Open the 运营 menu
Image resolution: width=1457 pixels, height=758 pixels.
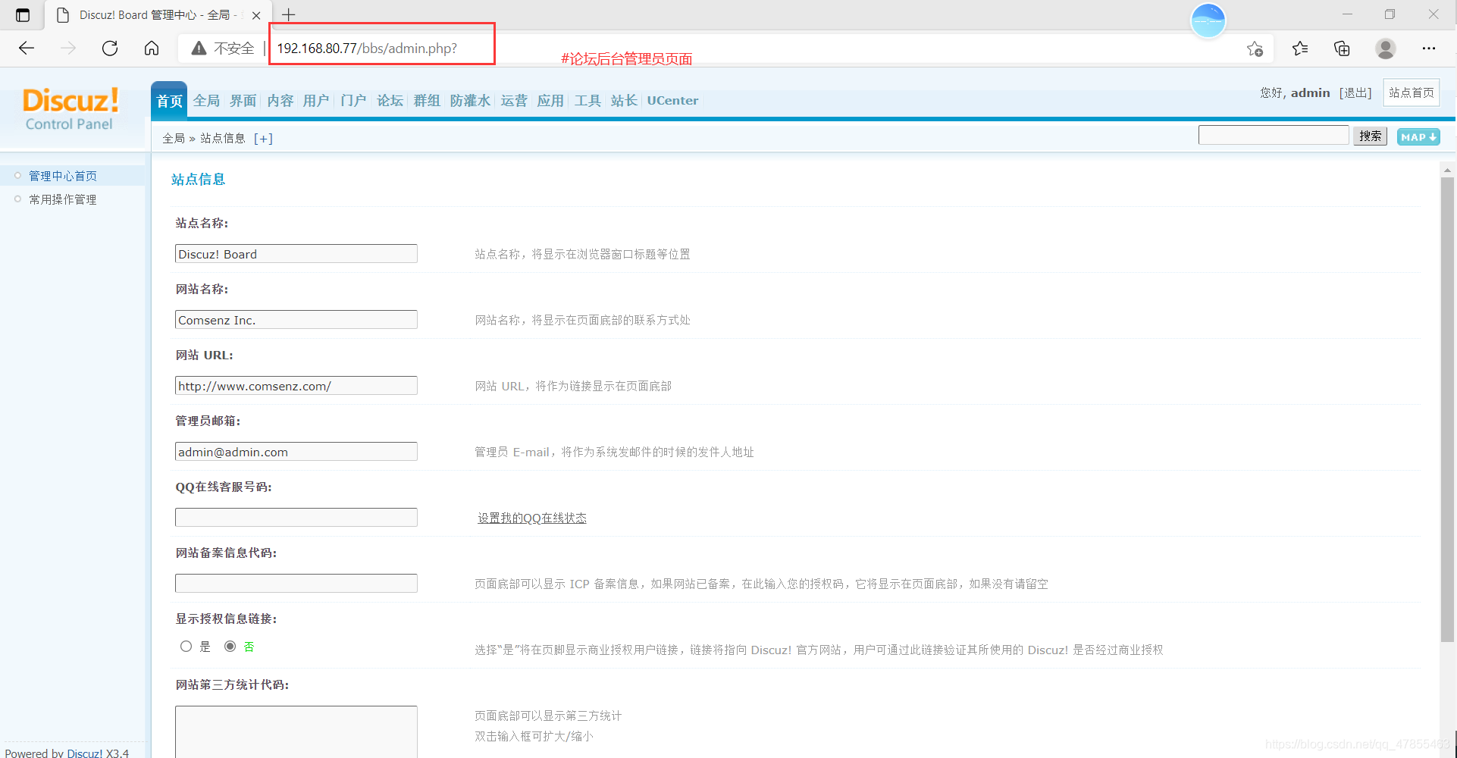[x=514, y=101]
